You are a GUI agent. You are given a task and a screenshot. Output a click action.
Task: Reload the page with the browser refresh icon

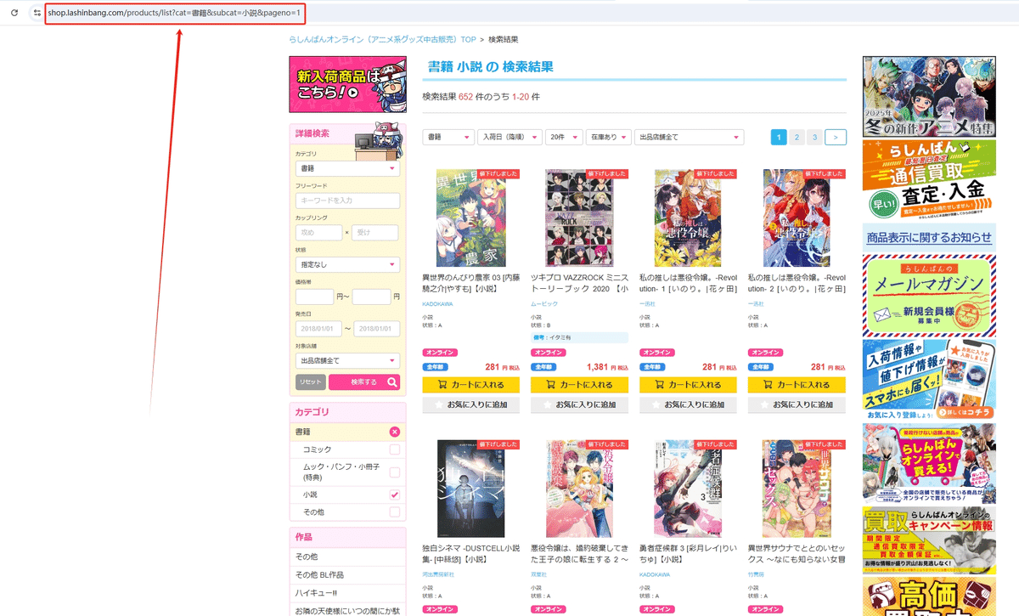pyautogui.click(x=14, y=13)
